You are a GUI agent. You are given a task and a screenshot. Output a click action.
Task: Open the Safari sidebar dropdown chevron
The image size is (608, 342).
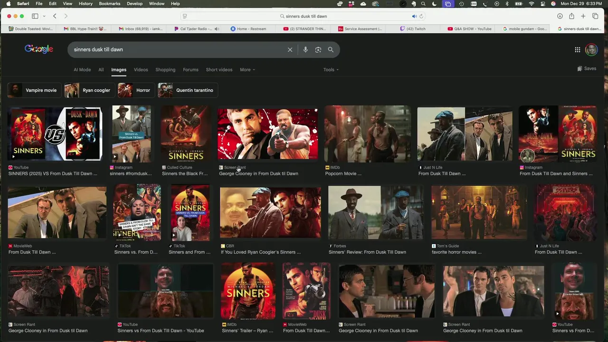[x=44, y=16]
